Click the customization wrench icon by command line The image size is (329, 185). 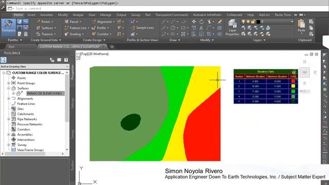[x=3, y=8]
